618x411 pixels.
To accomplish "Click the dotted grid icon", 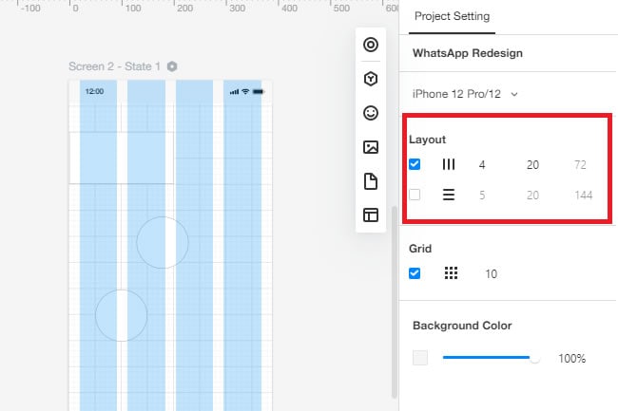I will tap(451, 273).
